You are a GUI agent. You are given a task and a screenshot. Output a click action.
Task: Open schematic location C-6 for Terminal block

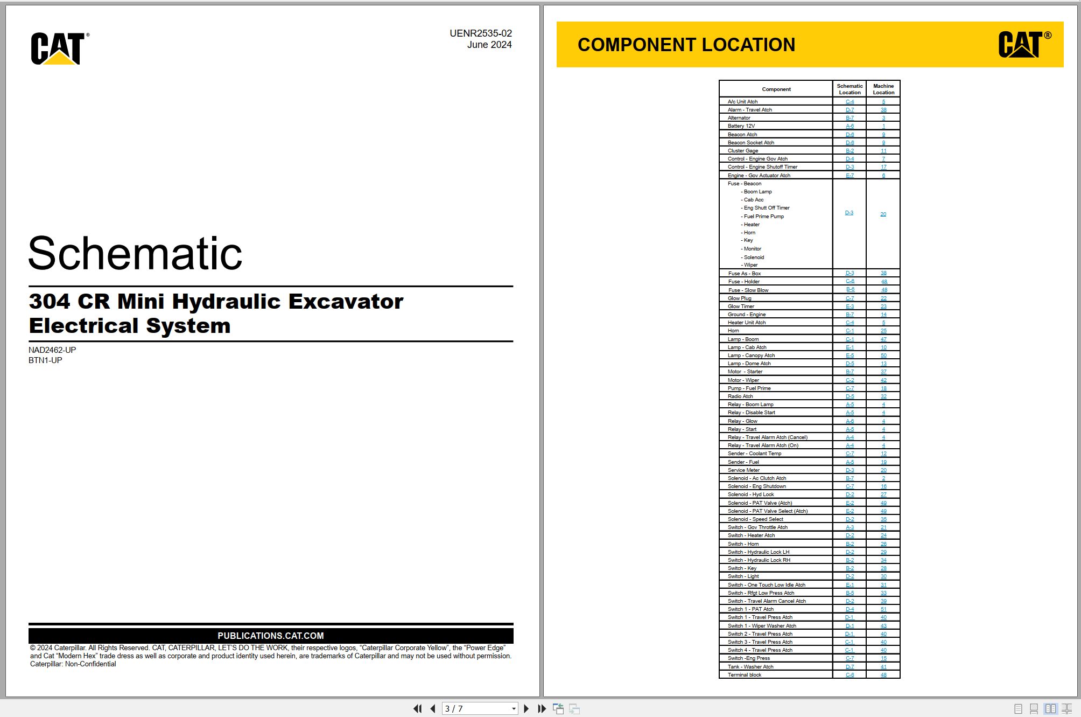pos(850,675)
